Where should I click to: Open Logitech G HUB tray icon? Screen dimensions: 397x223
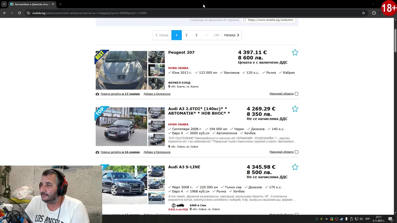(x=327, y=219)
